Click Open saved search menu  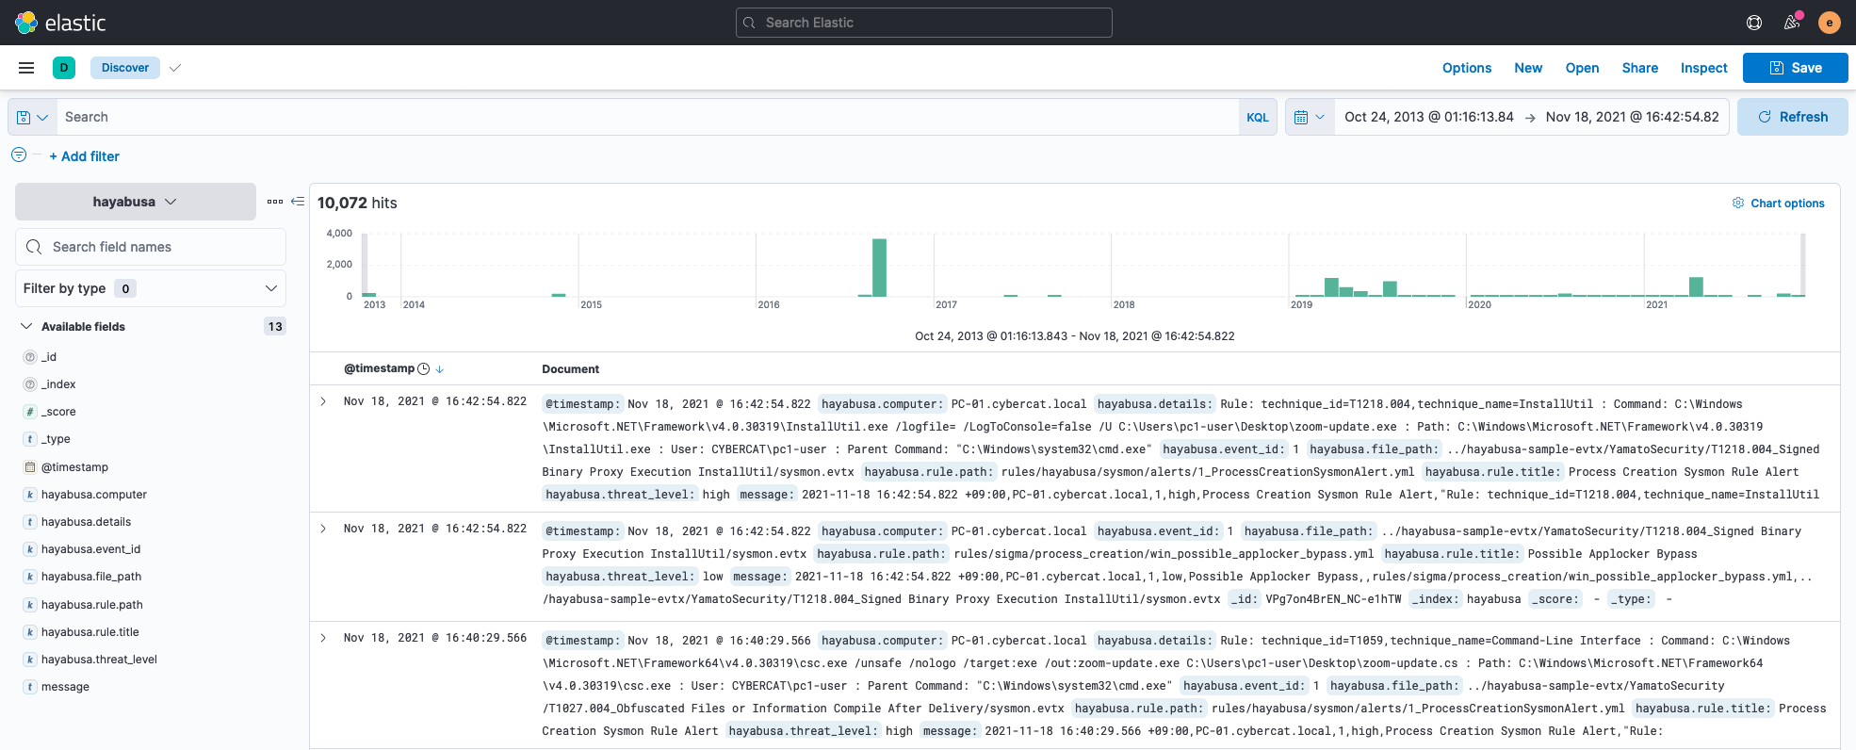click(x=1583, y=68)
